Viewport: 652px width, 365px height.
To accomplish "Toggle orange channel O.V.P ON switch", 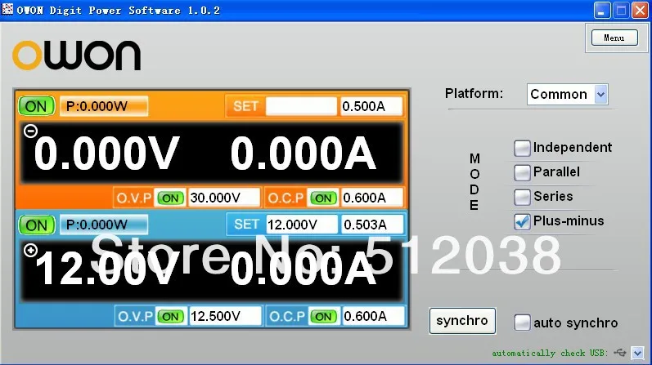I will [170, 198].
